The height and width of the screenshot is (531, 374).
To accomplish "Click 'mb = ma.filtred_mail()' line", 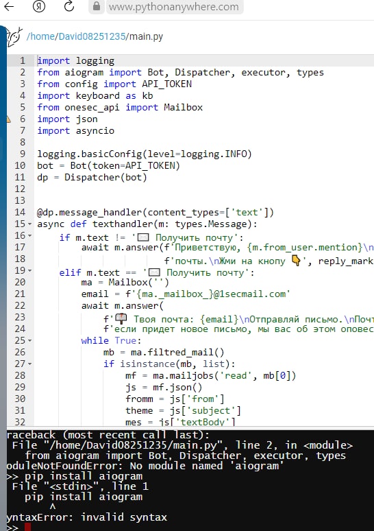I will click(164, 353).
